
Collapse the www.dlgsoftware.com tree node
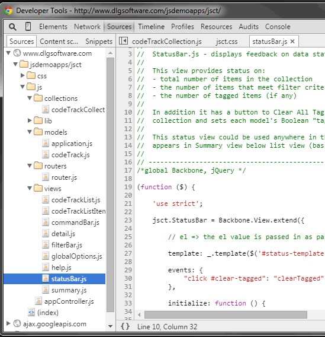8,53
